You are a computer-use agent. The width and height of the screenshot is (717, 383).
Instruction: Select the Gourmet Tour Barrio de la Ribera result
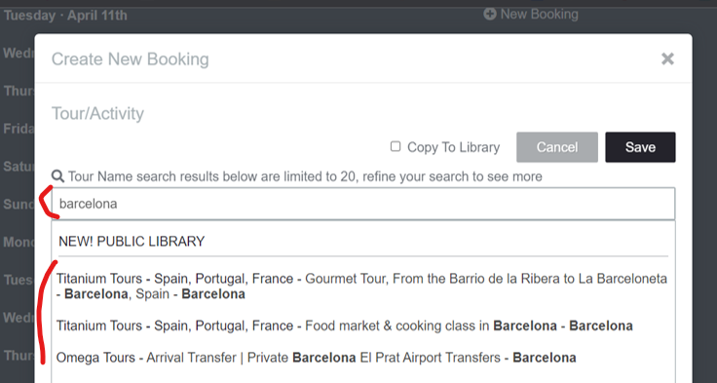coord(361,286)
